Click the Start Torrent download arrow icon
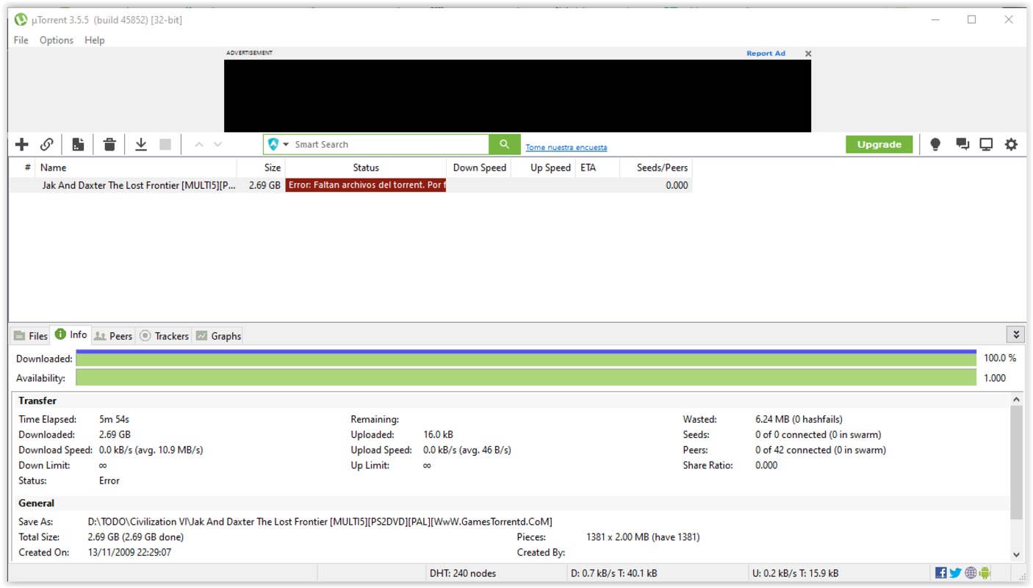 (x=141, y=145)
